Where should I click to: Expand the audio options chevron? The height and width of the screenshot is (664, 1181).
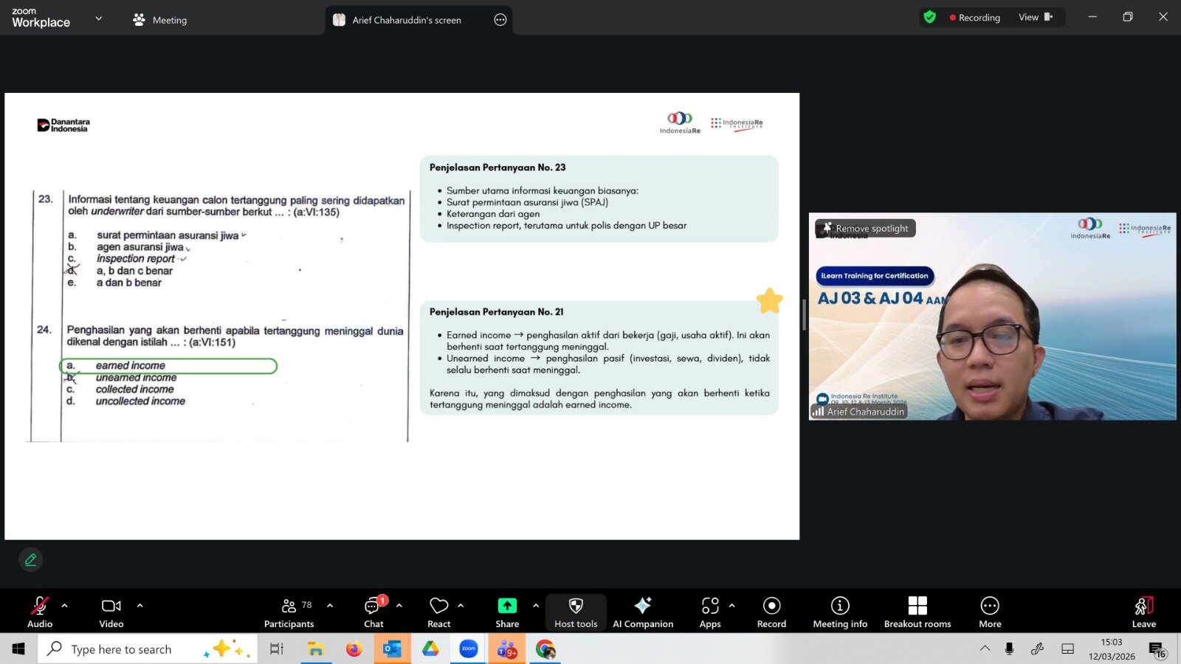click(65, 606)
